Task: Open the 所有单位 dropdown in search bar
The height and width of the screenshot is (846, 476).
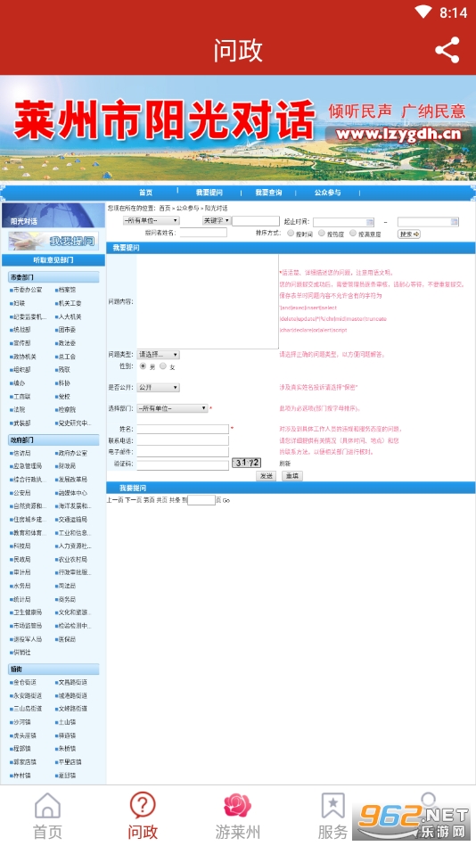Action: click(152, 221)
